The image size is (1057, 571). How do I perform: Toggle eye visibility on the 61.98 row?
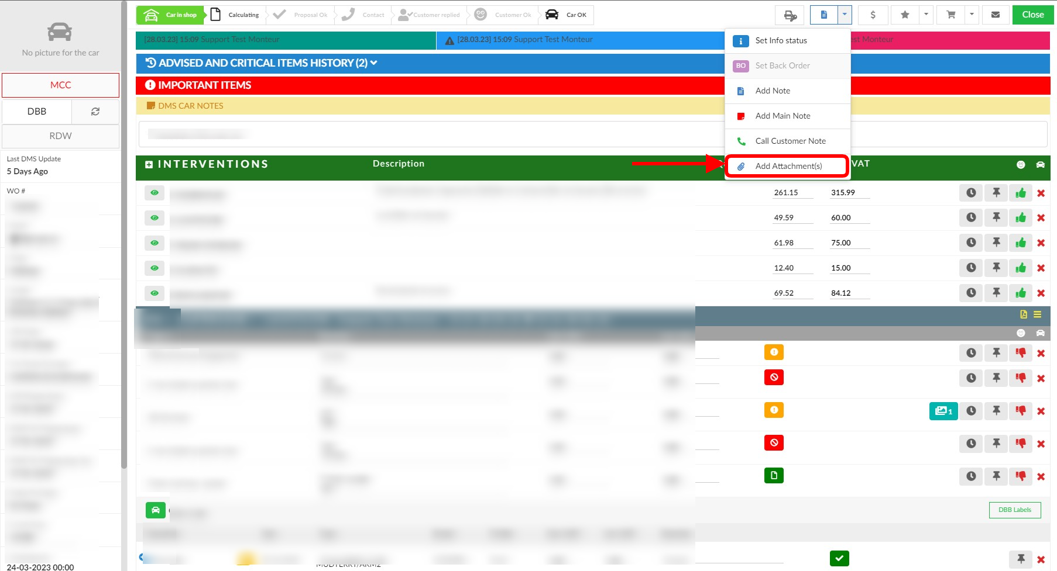155,243
